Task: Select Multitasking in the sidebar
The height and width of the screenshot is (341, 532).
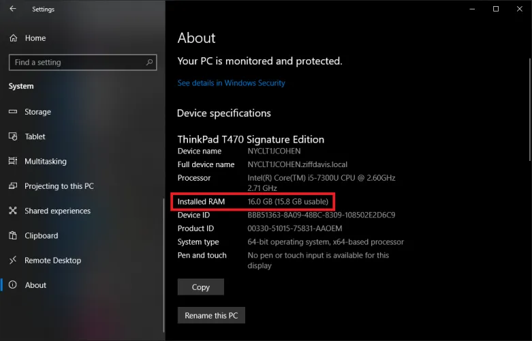Action: pos(45,162)
